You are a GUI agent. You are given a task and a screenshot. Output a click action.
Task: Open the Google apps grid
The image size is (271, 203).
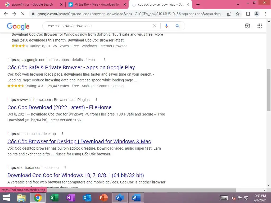coord(259,26)
